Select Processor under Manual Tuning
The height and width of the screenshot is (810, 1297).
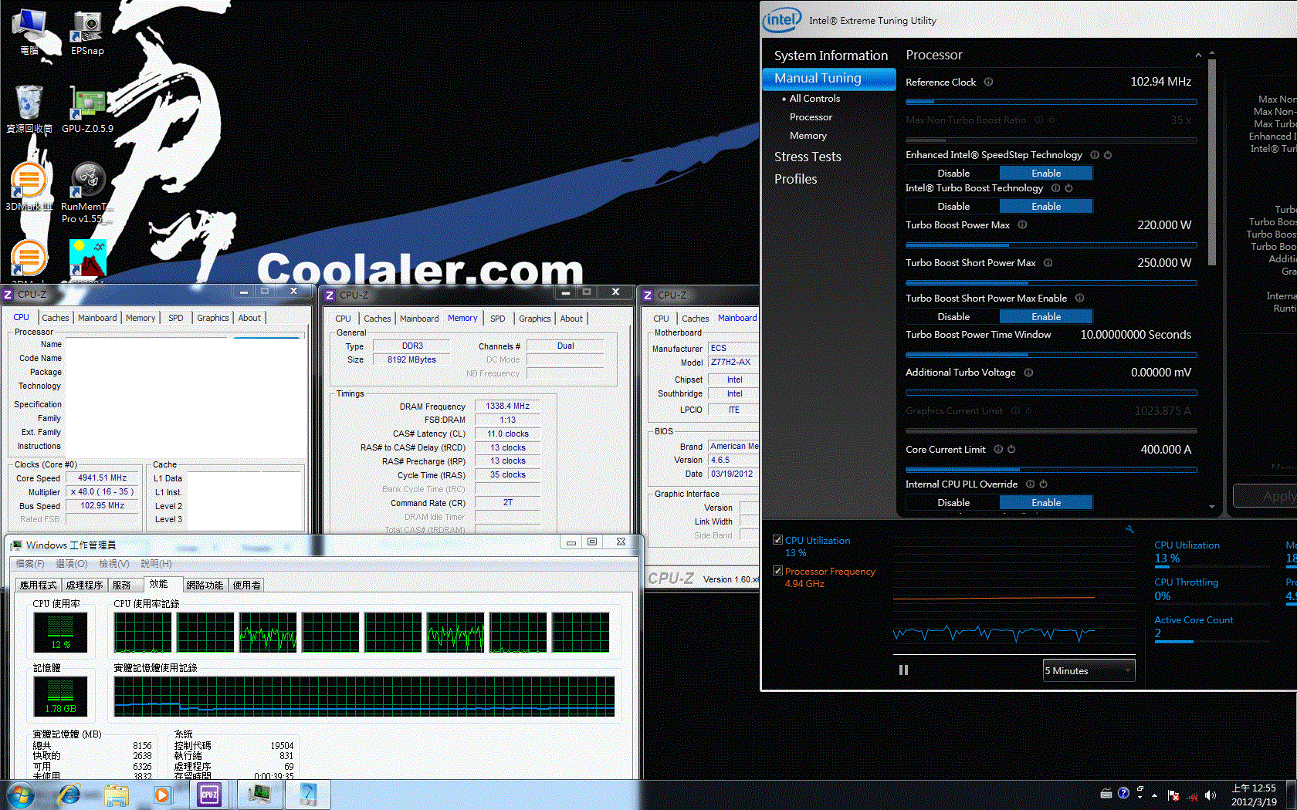tap(811, 117)
